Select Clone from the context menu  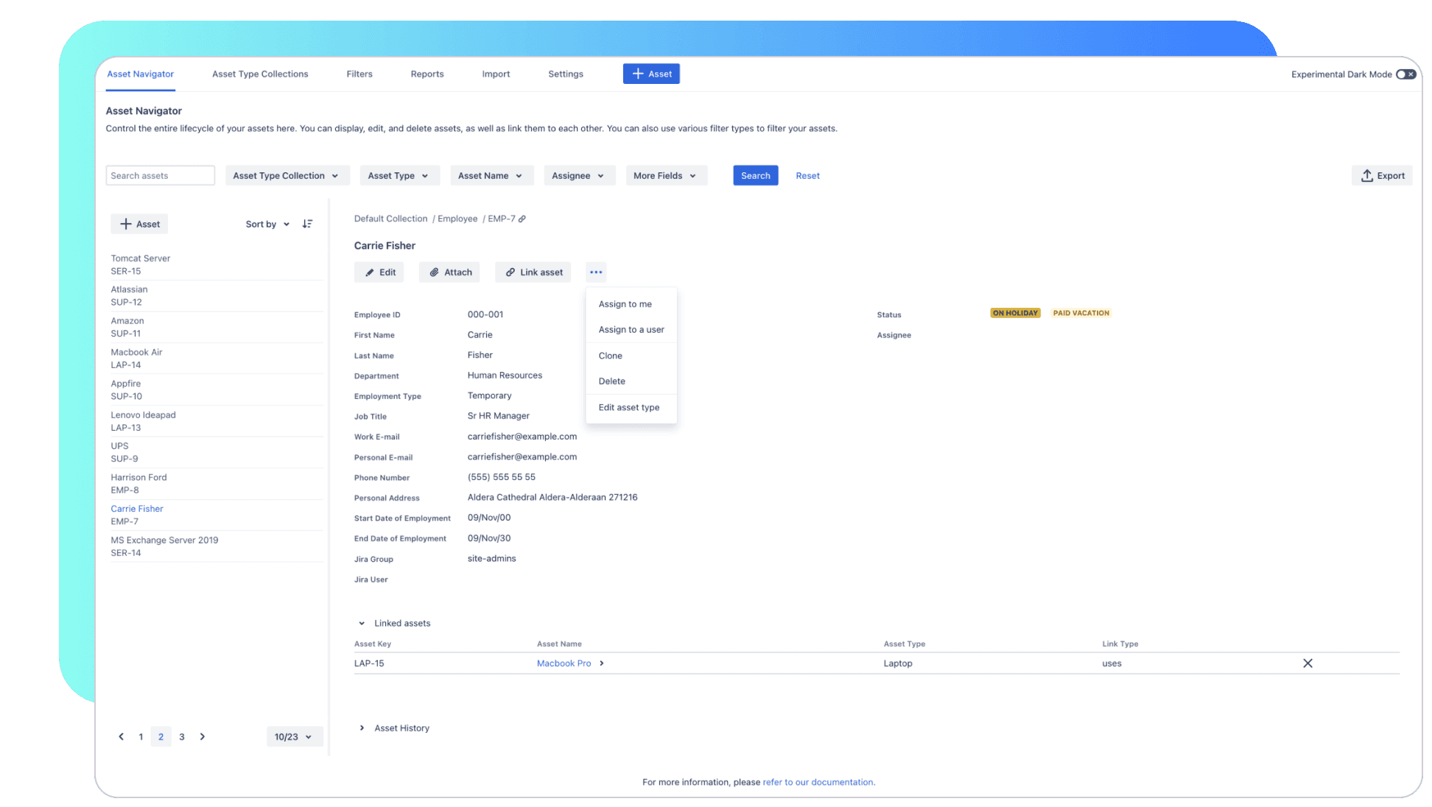coord(610,355)
